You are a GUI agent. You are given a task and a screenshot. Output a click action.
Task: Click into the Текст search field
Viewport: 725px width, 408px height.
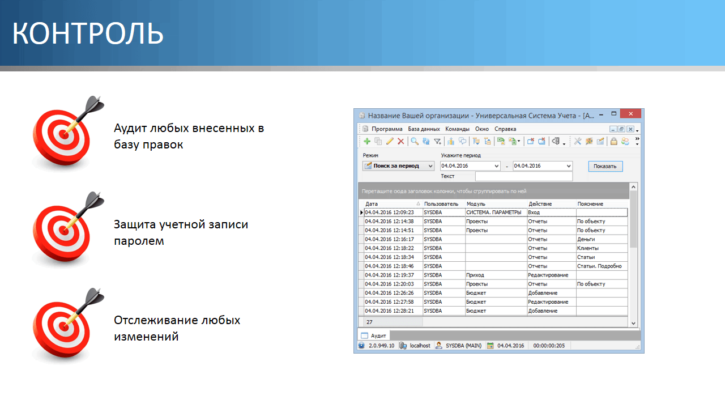[523, 176]
